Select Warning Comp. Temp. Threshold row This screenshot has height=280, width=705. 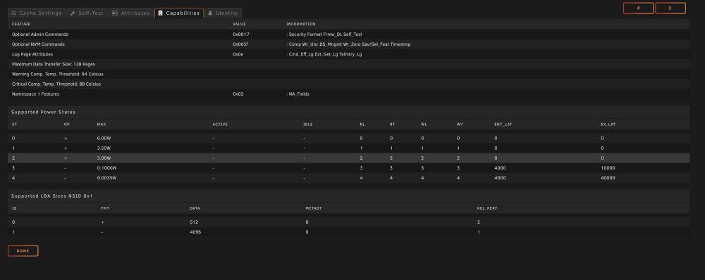pyautogui.click(x=348, y=74)
